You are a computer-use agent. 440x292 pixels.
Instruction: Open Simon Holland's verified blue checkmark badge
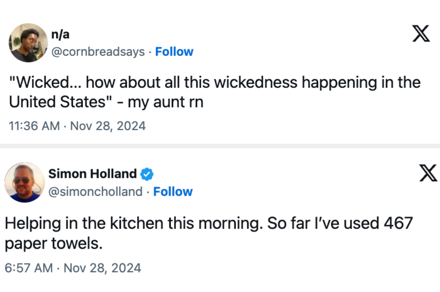[x=147, y=173]
